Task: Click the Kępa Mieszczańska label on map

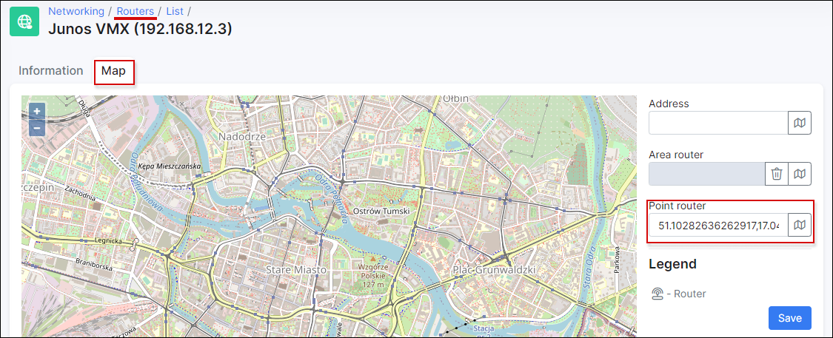Action: [169, 166]
